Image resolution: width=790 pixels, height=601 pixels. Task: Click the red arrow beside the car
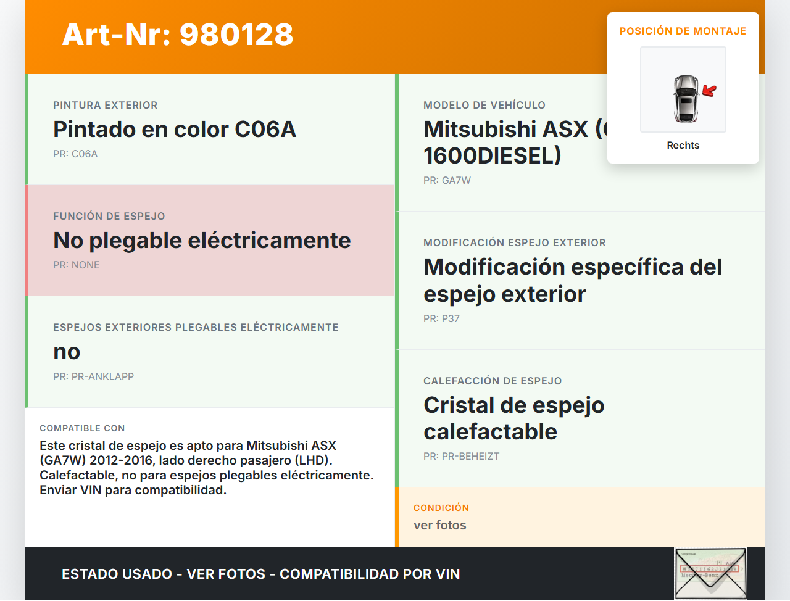pyautogui.click(x=709, y=91)
